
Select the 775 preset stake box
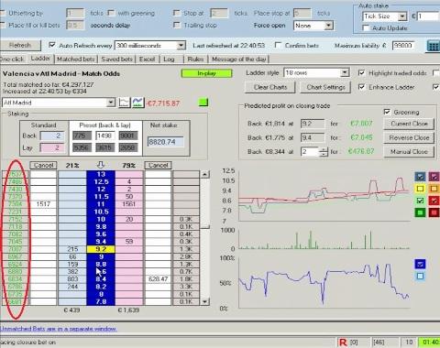(82, 136)
